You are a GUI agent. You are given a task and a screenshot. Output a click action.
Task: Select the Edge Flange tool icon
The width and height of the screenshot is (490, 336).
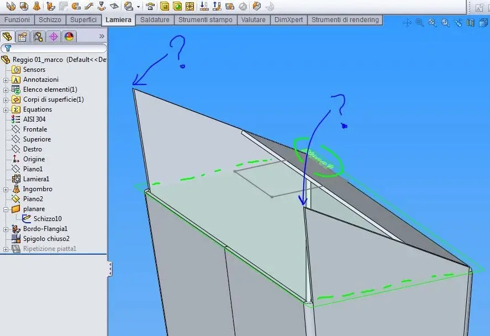coord(50,6)
